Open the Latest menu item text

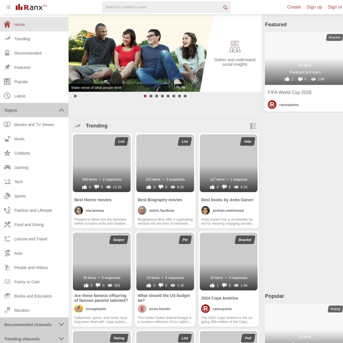pos(20,96)
